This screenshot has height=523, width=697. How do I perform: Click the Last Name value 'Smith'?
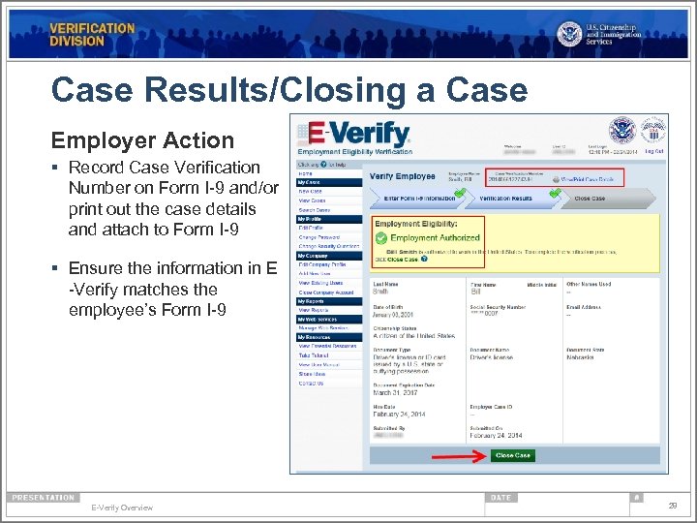[x=380, y=292]
